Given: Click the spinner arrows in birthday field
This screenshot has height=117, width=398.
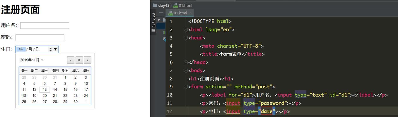Looking at the screenshot, I should [x=50, y=49].
